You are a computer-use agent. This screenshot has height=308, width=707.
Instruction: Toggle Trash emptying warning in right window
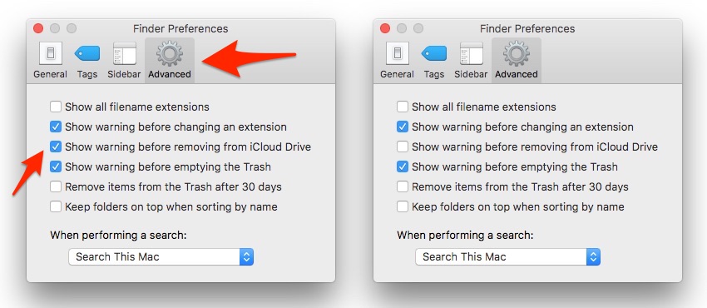coord(403,166)
